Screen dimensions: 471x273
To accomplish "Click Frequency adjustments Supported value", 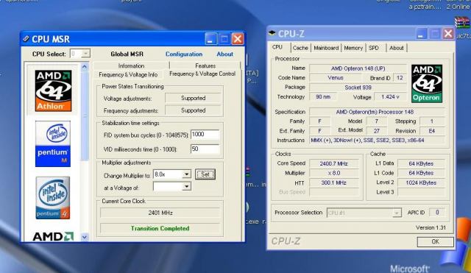I will pos(193,110).
